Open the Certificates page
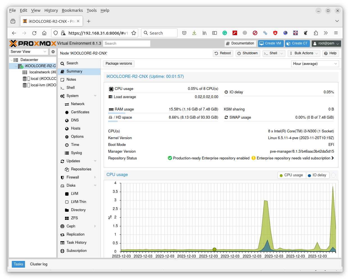The height and width of the screenshot is (280, 350). click(x=80, y=112)
